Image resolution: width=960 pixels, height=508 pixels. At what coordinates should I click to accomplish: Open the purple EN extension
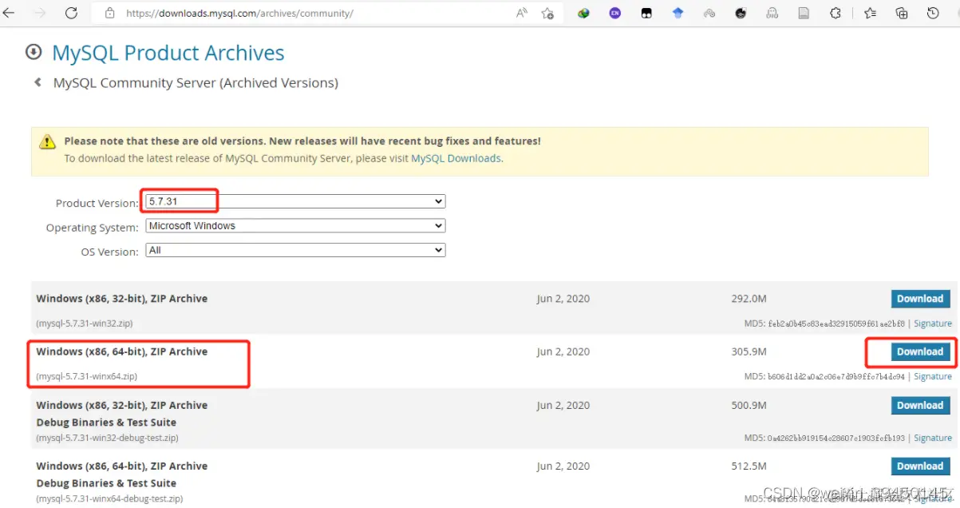(x=614, y=13)
